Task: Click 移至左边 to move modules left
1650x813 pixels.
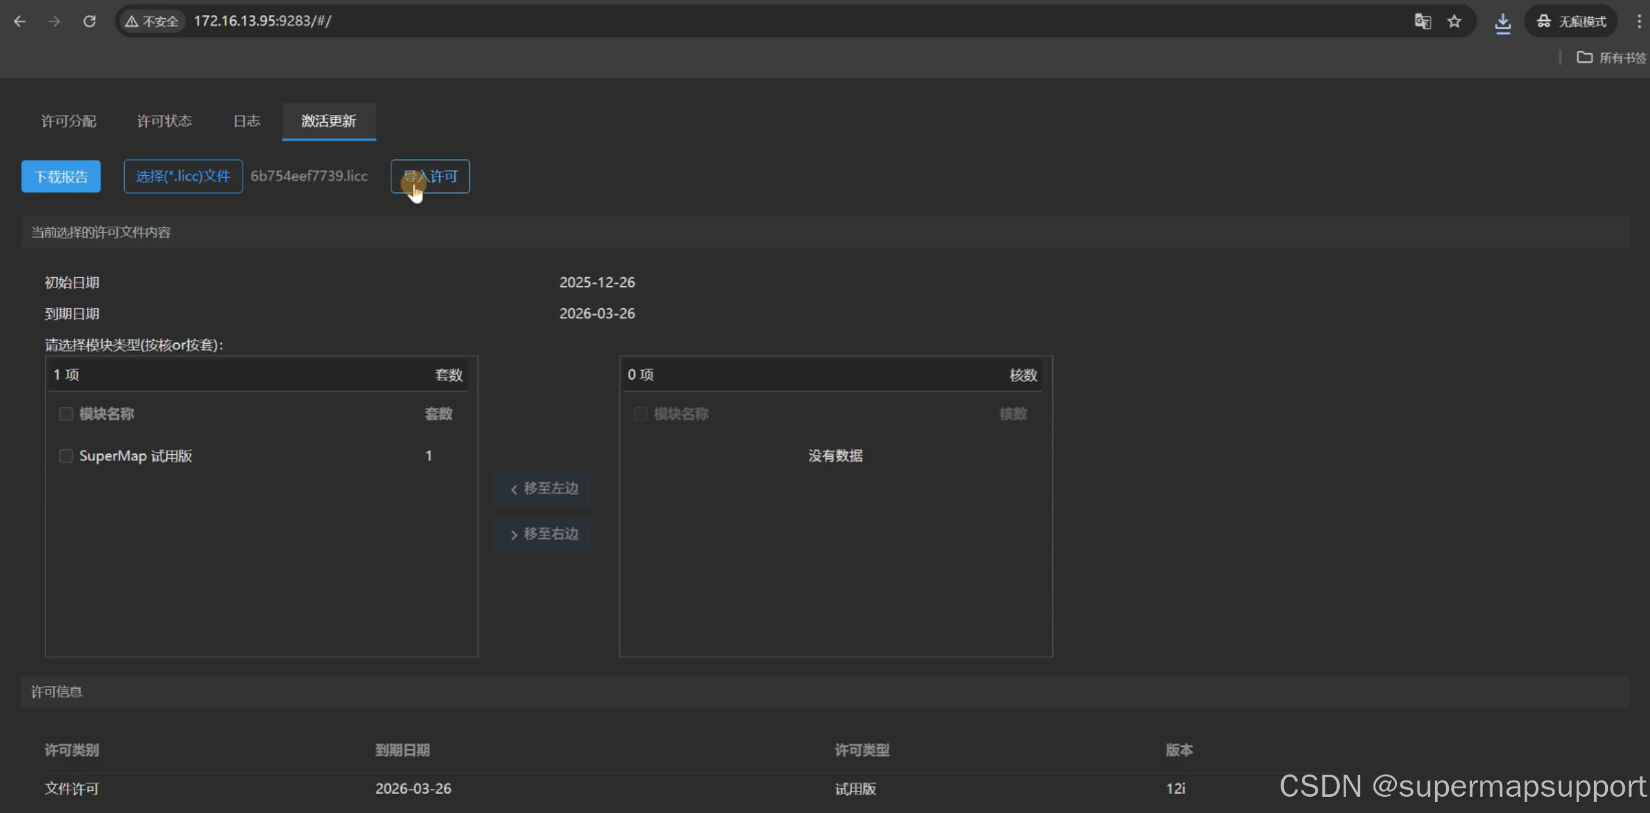Action: click(x=543, y=488)
